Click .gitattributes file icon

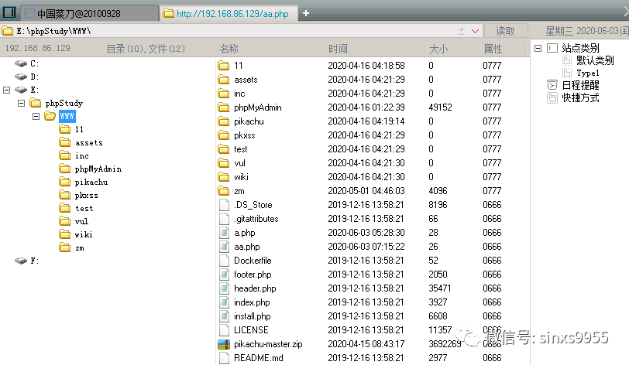click(x=224, y=219)
